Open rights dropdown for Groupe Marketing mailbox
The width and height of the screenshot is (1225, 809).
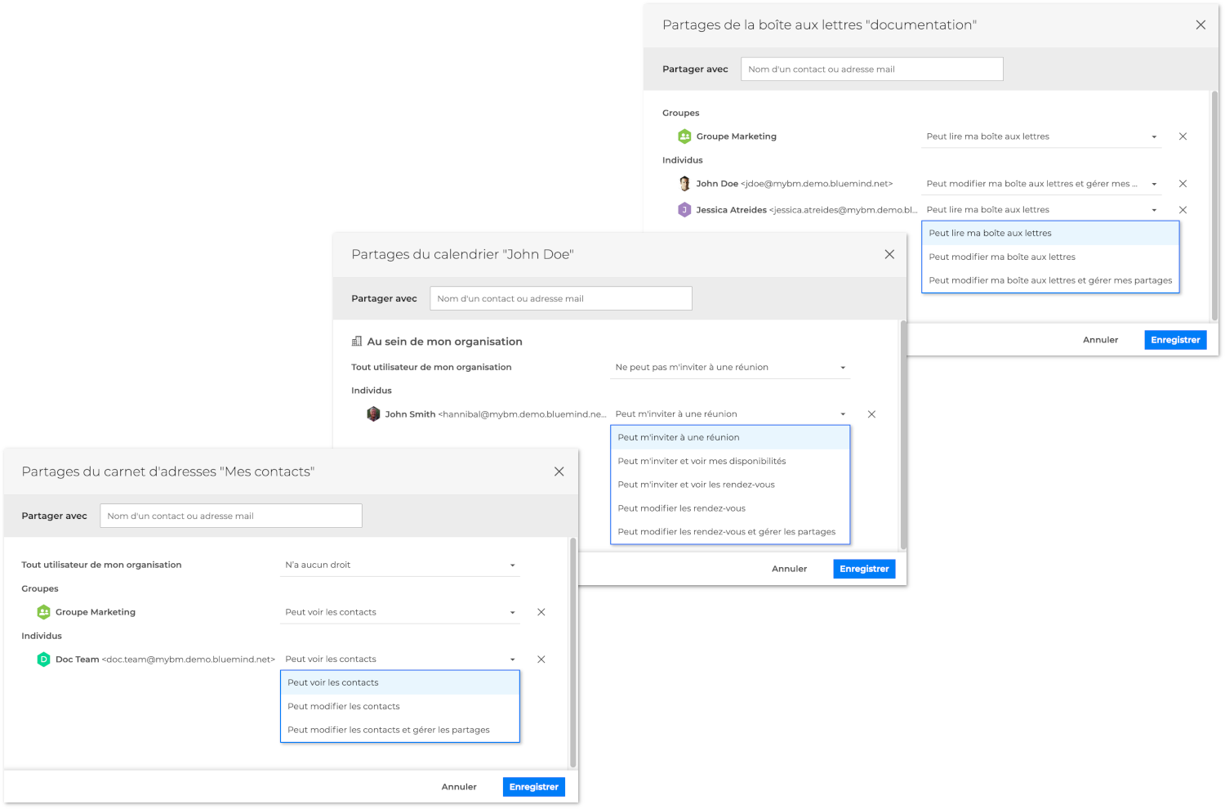(1041, 136)
